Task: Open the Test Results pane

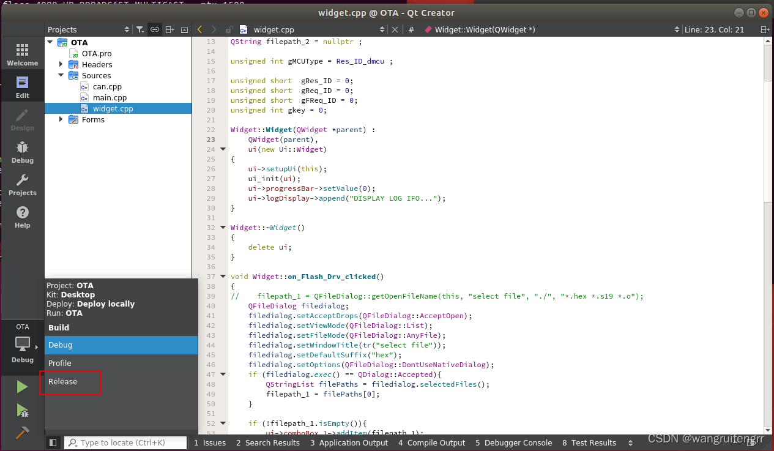Action: tap(589, 442)
